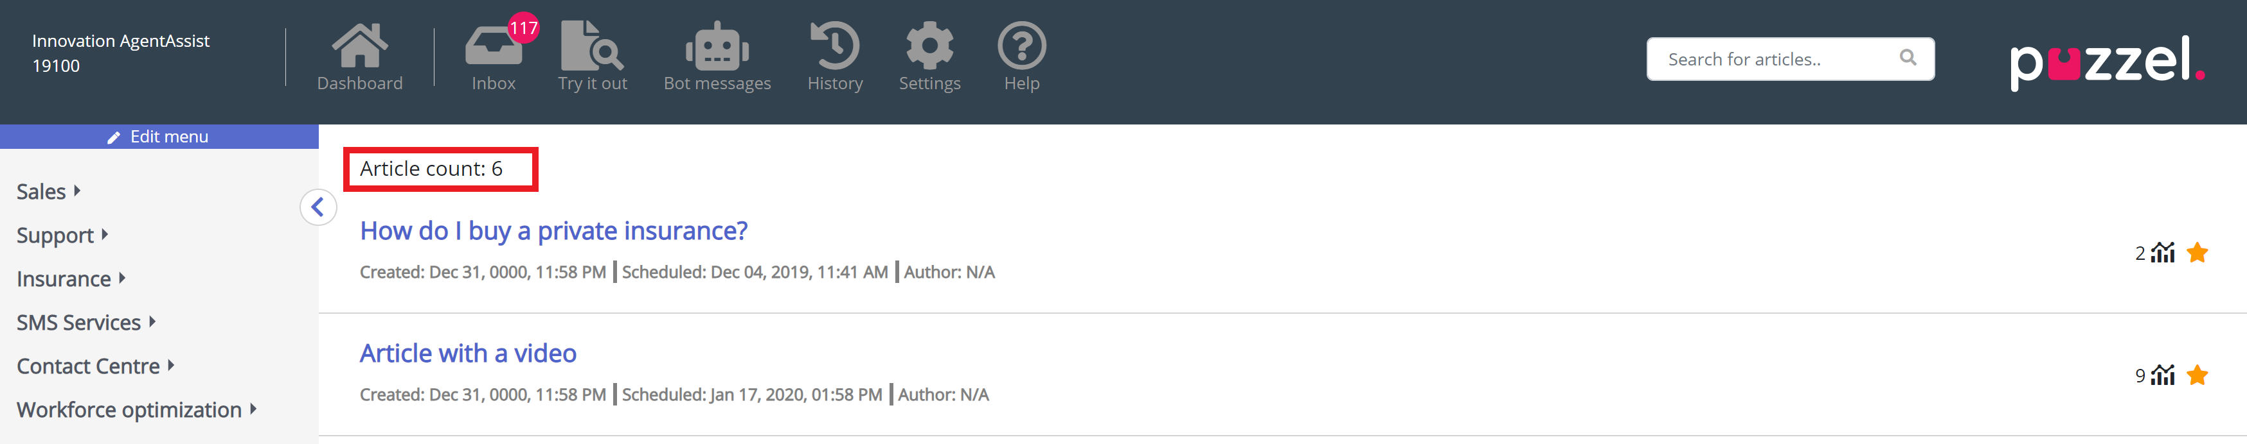The image size is (2247, 444).
Task: Click the search magnifier icon
Action: [1908, 58]
